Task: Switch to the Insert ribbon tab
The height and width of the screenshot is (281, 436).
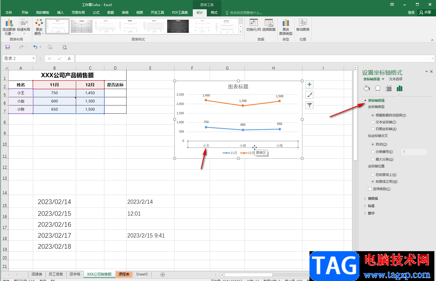Action: 60,13
